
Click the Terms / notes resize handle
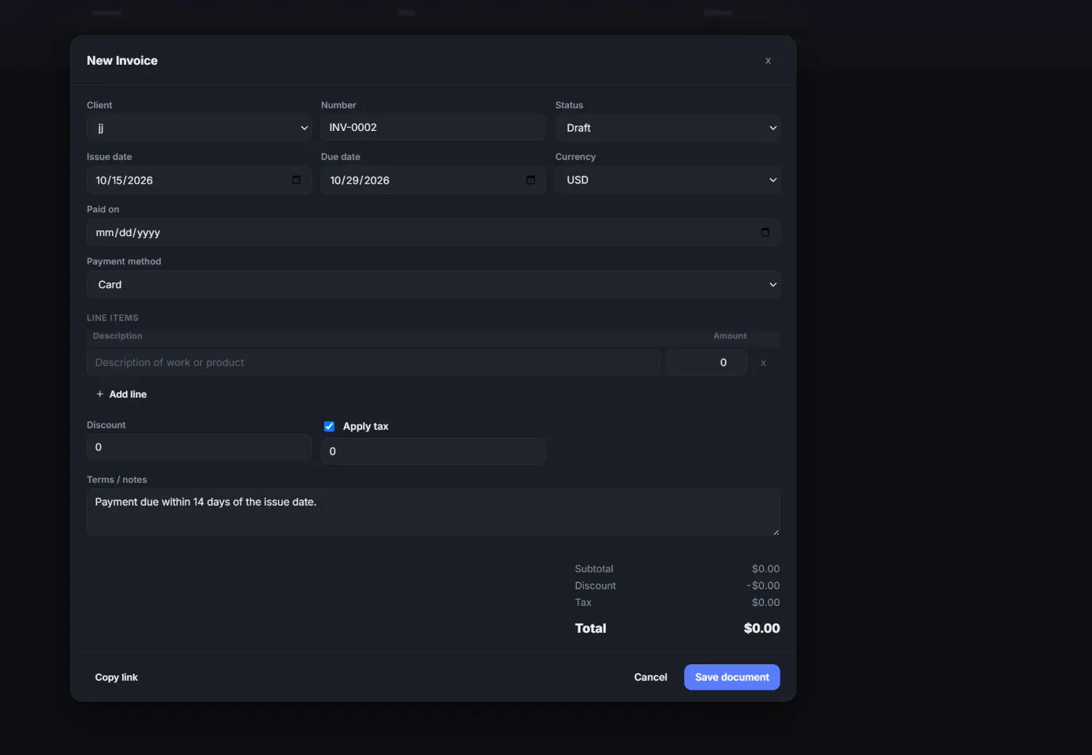pos(776,532)
